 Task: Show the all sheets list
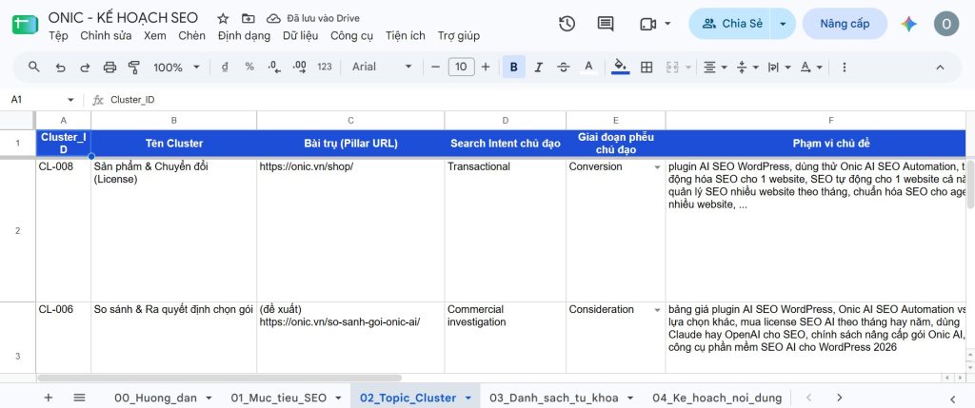[x=79, y=398]
